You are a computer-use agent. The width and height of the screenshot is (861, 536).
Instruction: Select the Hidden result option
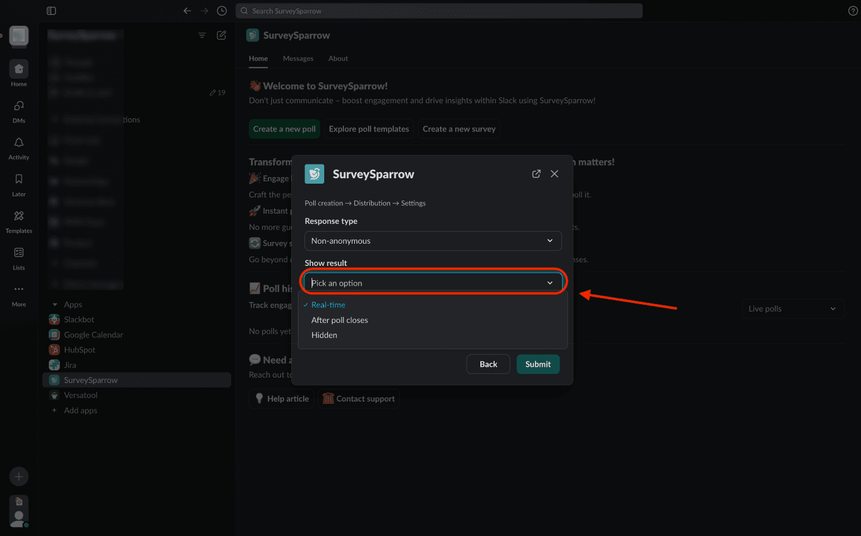coord(324,335)
